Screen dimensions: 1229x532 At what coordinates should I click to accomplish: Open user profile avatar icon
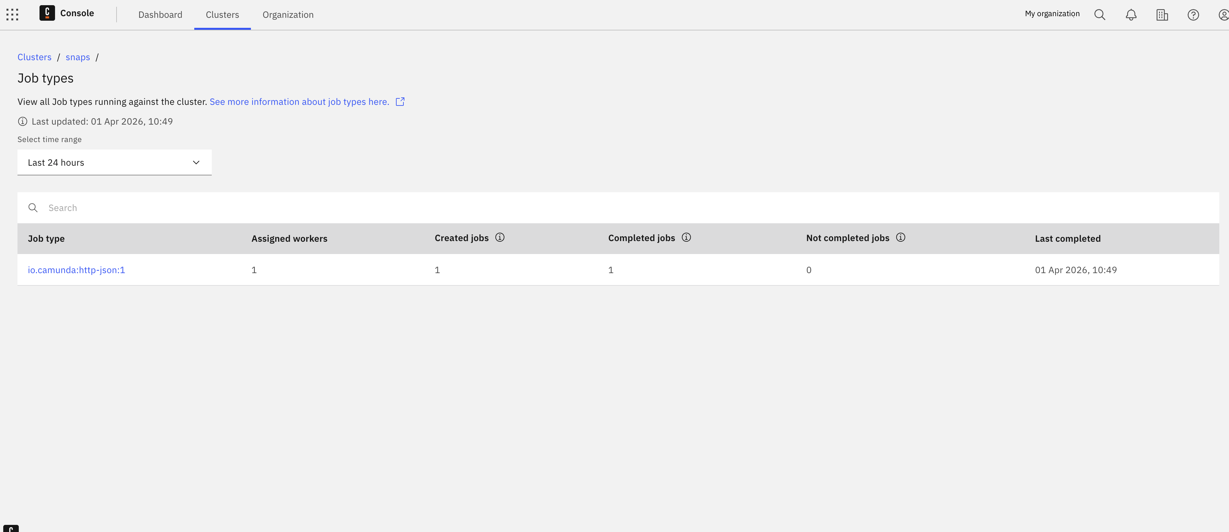coord(1223,15)
